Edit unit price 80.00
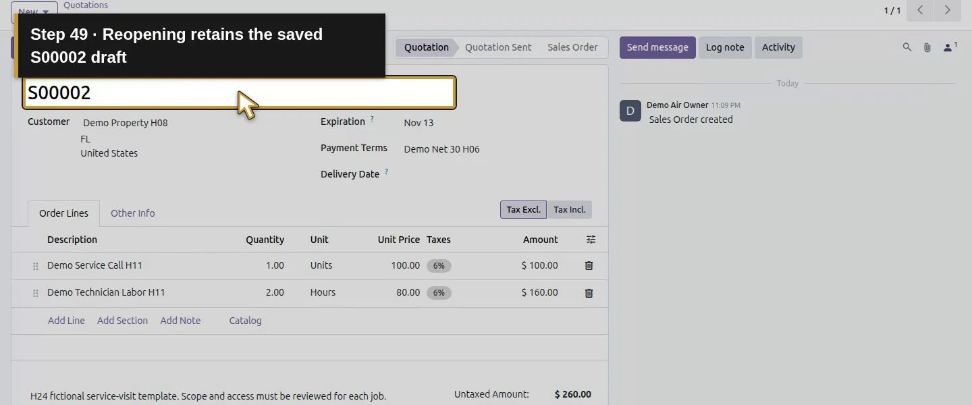Image resolution: width=972 pixels, height=405 pixels. coord(408,292)
